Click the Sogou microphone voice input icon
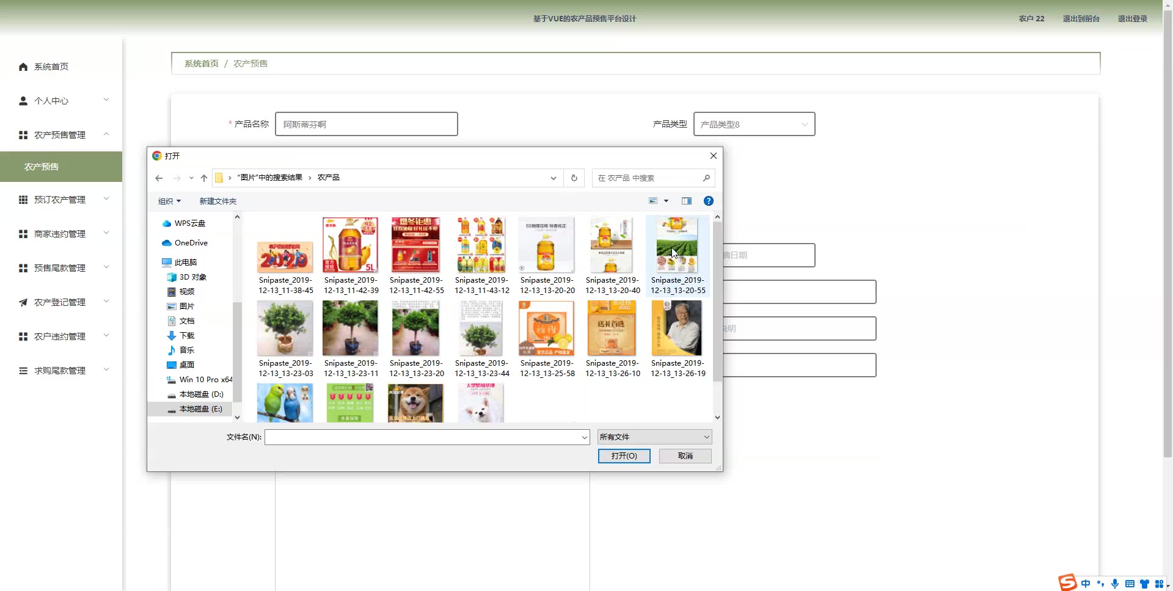 click(x=1115, y=584)
